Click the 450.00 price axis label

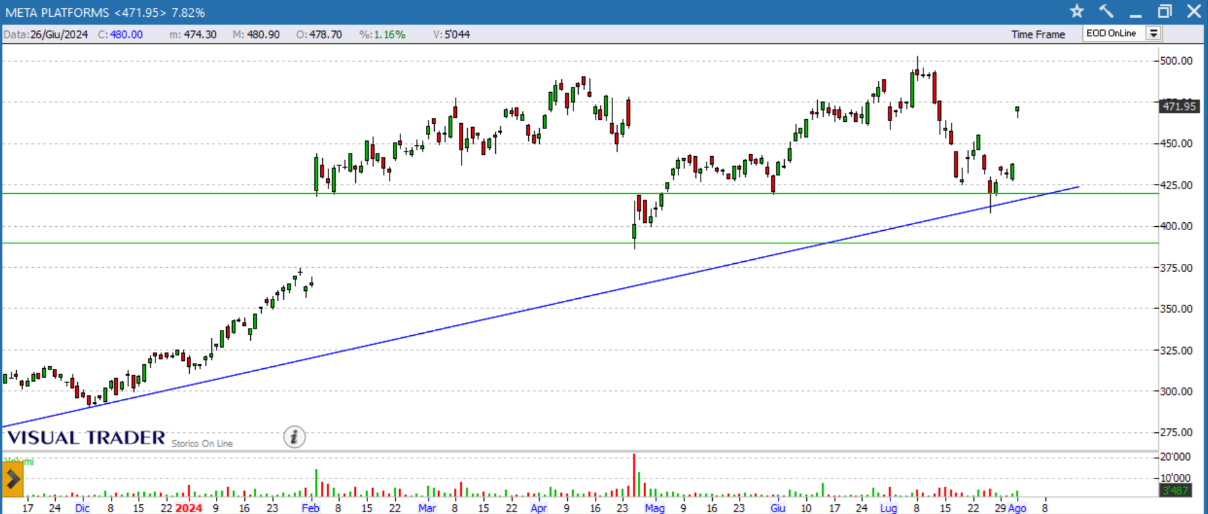pos(1176,143)
